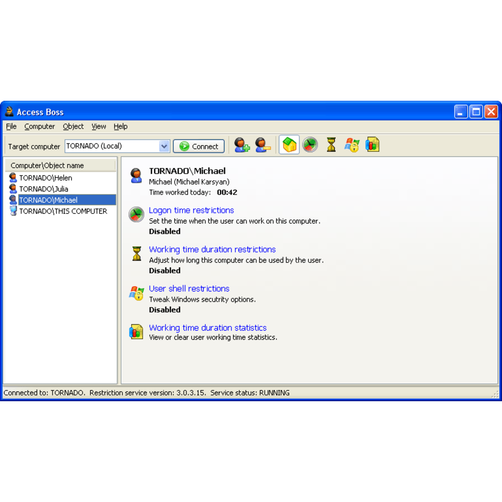Open the File menu
The image size is (502, 502).
coord(11,126)
